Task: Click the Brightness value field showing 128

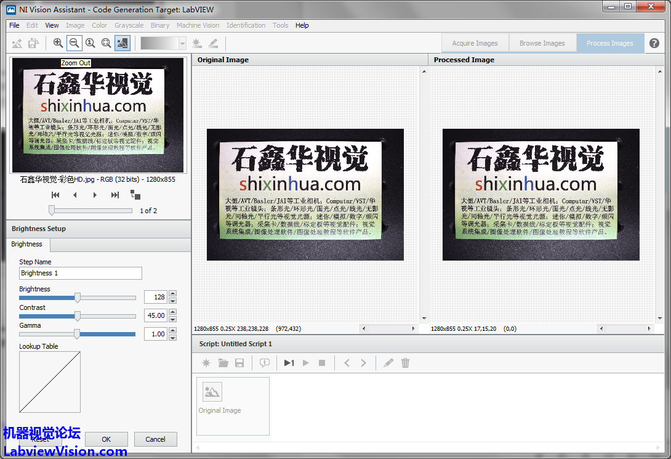Action: pyautogui.click(x=155, y=297)
